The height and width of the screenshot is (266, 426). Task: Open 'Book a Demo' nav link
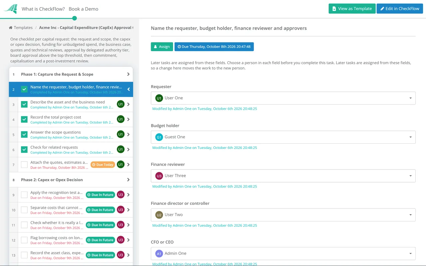click(84, 9)
